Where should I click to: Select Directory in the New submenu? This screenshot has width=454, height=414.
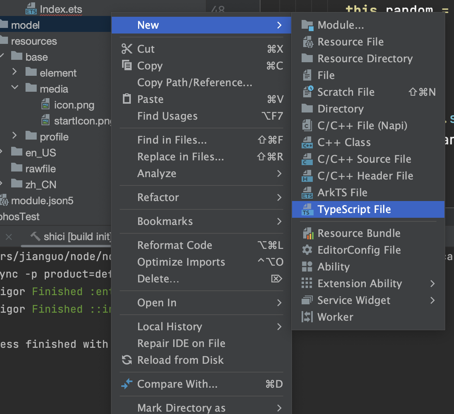click(x=368, y=109)
